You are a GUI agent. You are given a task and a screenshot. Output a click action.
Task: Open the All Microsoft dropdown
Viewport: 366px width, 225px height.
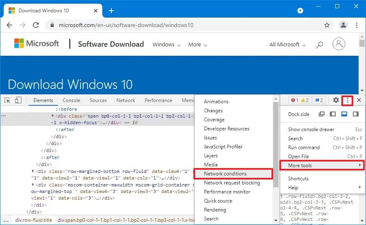click(288, 45)
